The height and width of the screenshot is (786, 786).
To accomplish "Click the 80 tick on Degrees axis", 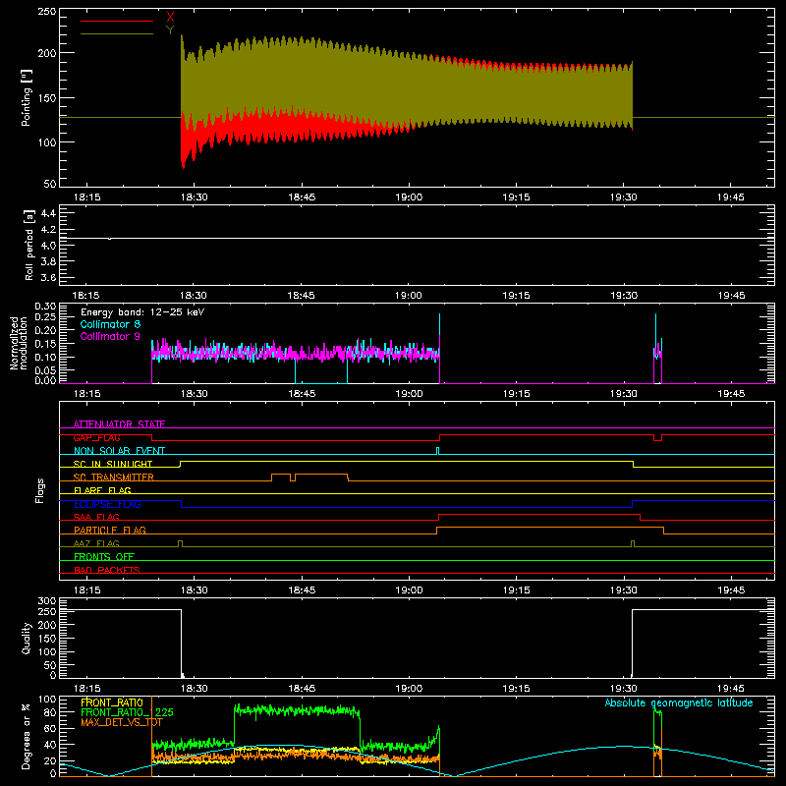I will tap(50, 712).
